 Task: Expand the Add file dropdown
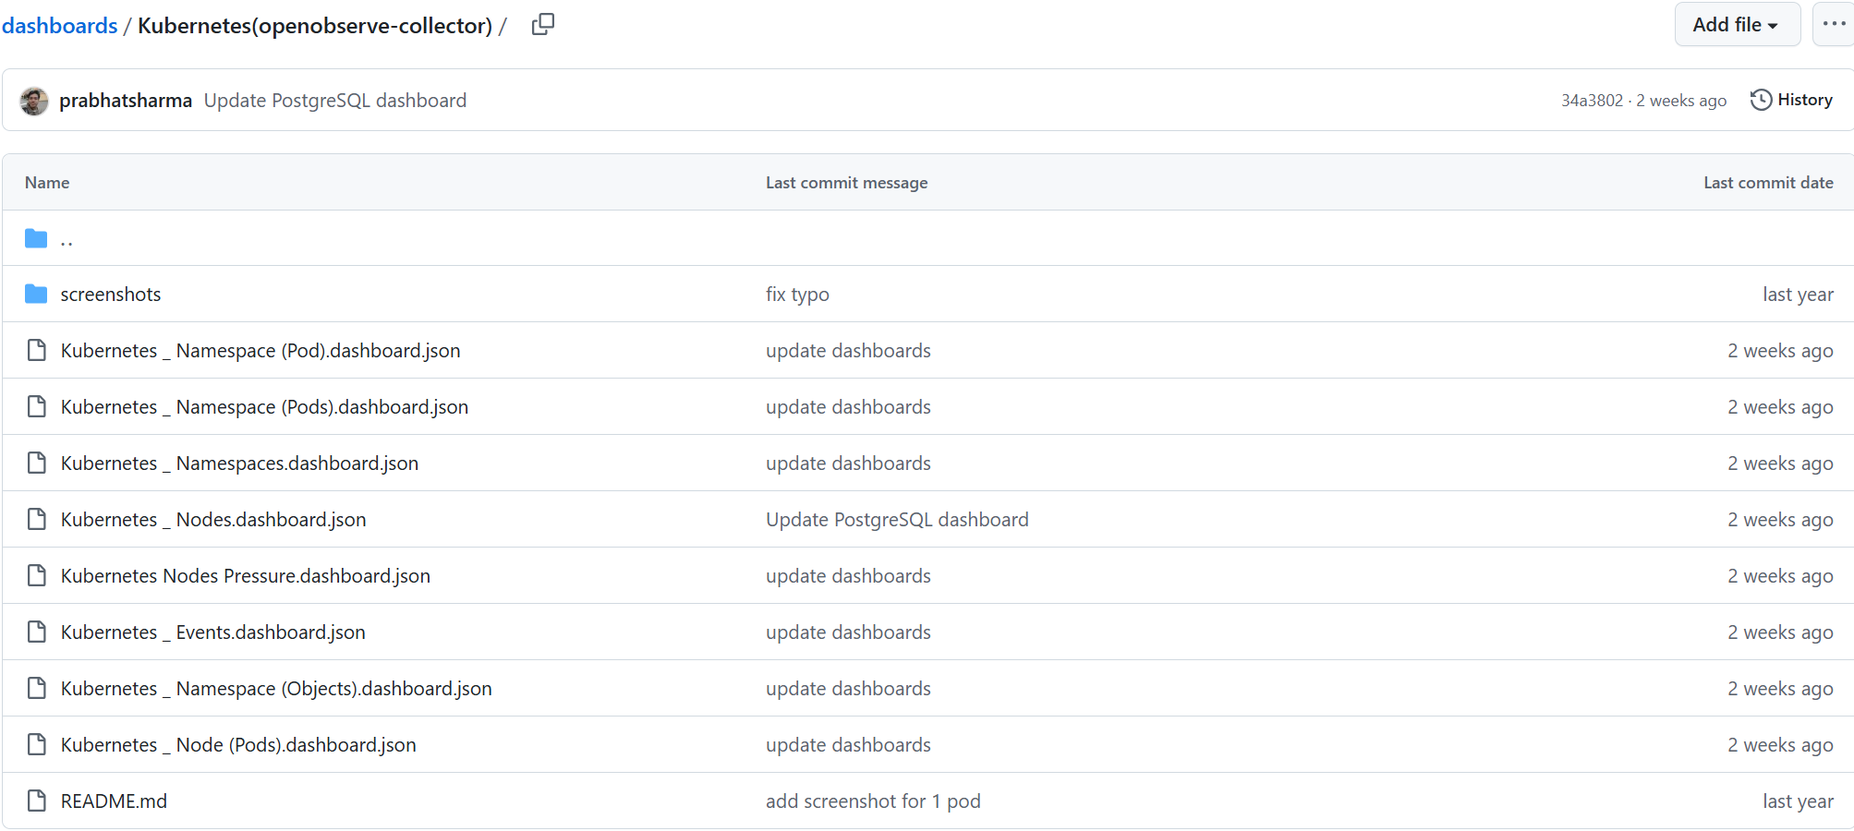1737,25
